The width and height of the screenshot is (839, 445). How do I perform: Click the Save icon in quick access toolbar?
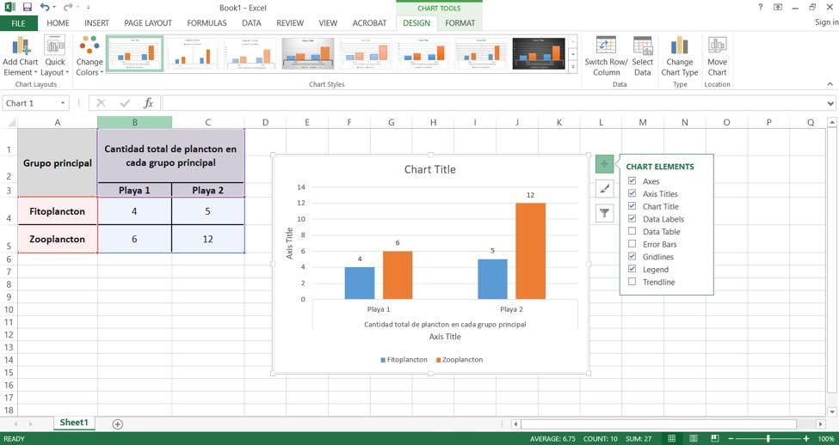28,8
